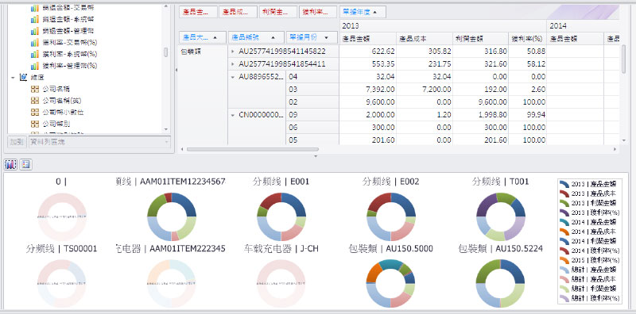636x314 pixels.
Task: Sort by the 單據年度 column field
Action: tap(363, 12)
